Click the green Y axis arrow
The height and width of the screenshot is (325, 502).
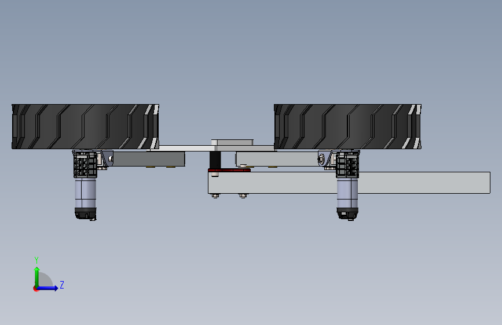coord(37,276)
